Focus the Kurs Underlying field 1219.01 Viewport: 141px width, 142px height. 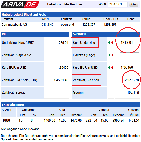point(130,42)
